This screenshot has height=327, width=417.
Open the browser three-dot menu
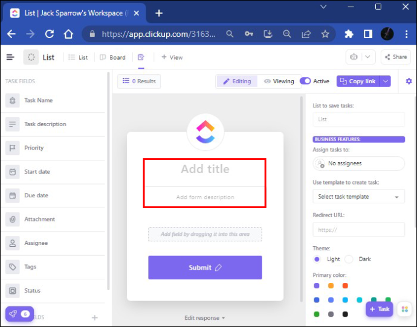coord(406,34)
